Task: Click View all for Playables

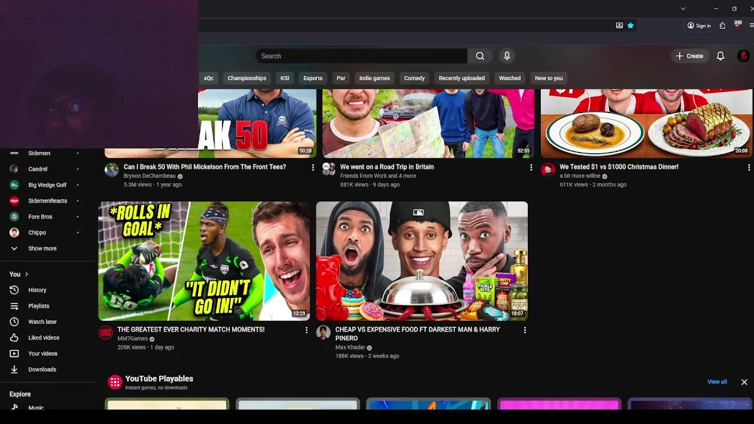Action: pos(717,382)
